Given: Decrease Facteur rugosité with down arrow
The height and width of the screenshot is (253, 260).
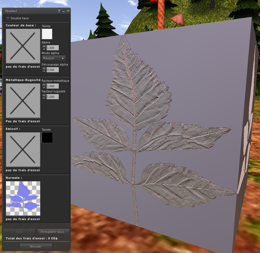Looking at the screenshot, I should coord(44,98).
